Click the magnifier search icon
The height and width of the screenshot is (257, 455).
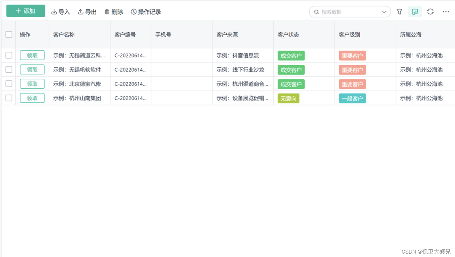click(316, 12)
